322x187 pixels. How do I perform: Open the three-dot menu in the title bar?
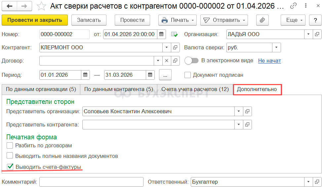click(306, 6)
